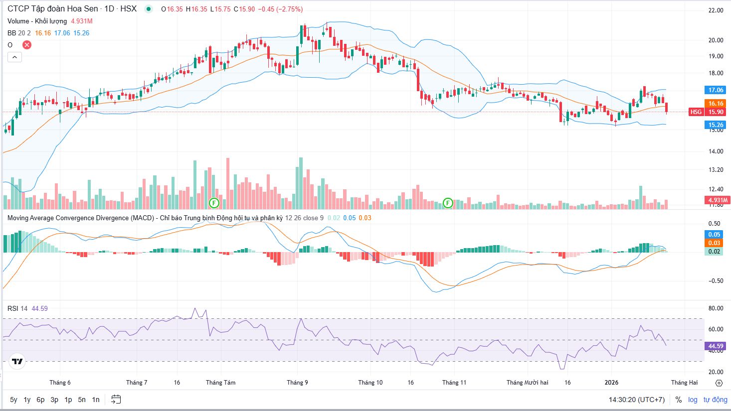The height and width of the screenshot is (411, 731).
Task: Click the green market status dot
Action: pos(148,9)
